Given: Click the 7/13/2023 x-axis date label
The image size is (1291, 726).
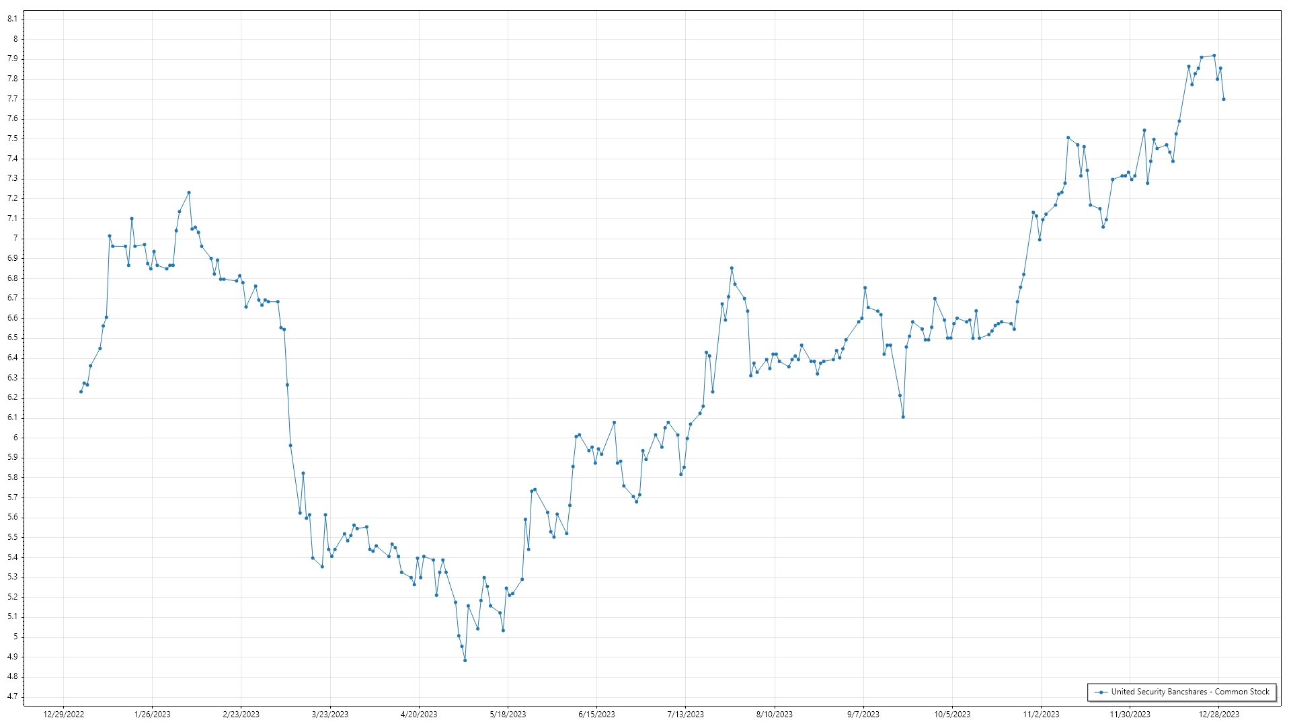Looking at the screenshot, I should point(685,714).
